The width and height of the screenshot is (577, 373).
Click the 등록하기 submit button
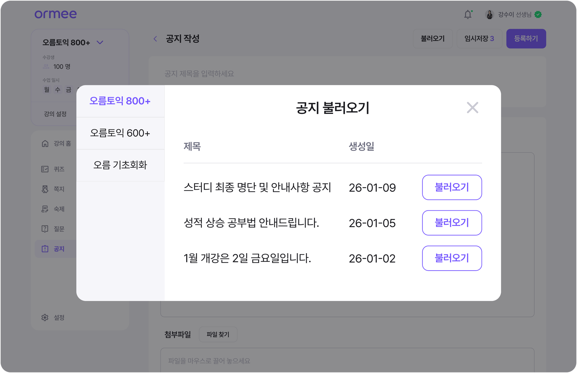coord(526,38)
